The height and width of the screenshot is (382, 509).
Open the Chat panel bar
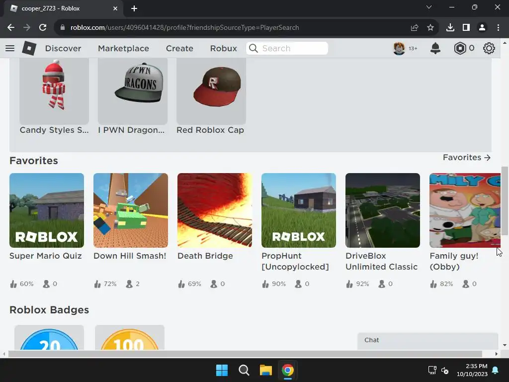(427, 340)
